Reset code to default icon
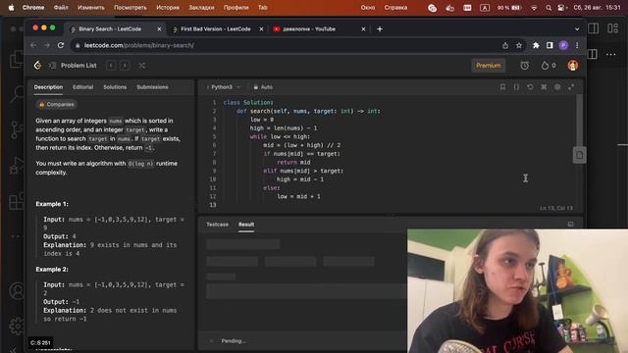628x353 pixels. pyautogui.click(x=530, y=87)
